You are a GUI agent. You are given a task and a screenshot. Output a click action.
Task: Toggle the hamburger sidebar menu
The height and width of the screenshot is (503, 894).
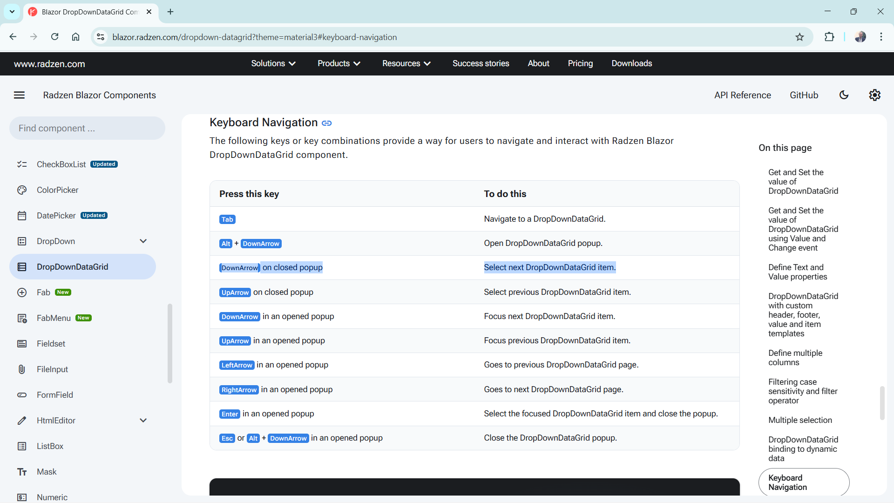[19, 95]
